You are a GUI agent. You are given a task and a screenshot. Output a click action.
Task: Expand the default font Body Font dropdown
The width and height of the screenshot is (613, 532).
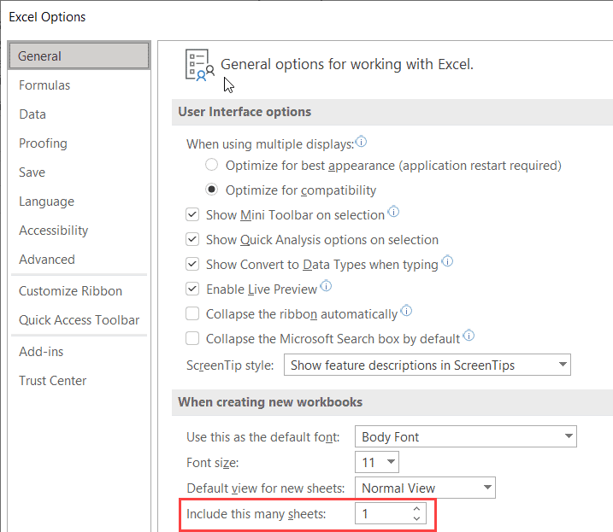tap(465, 437)
